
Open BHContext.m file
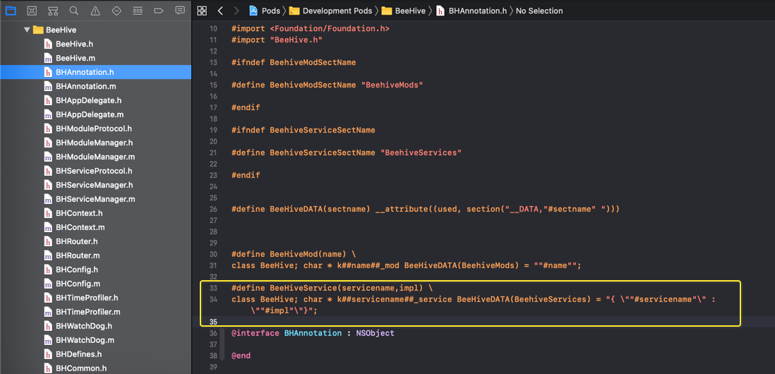(x=96, y=227)
